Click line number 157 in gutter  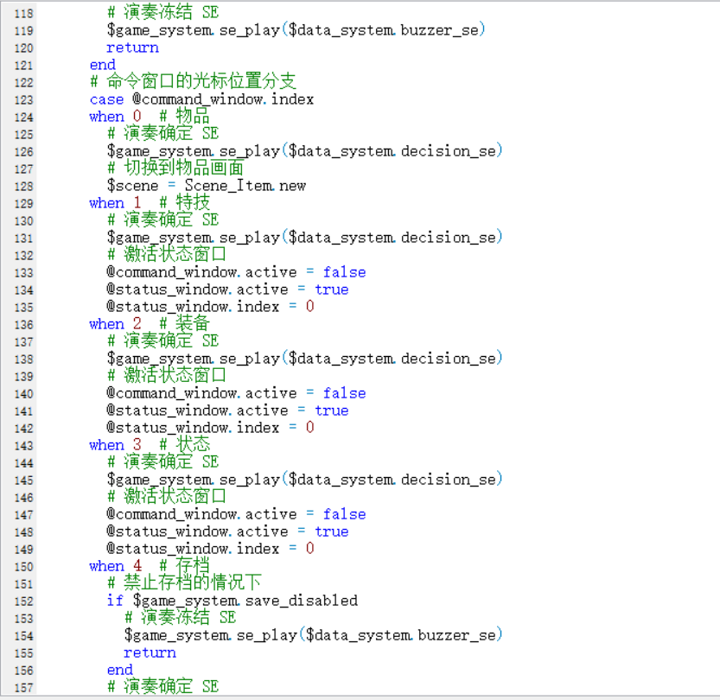[x=23, y=688]
